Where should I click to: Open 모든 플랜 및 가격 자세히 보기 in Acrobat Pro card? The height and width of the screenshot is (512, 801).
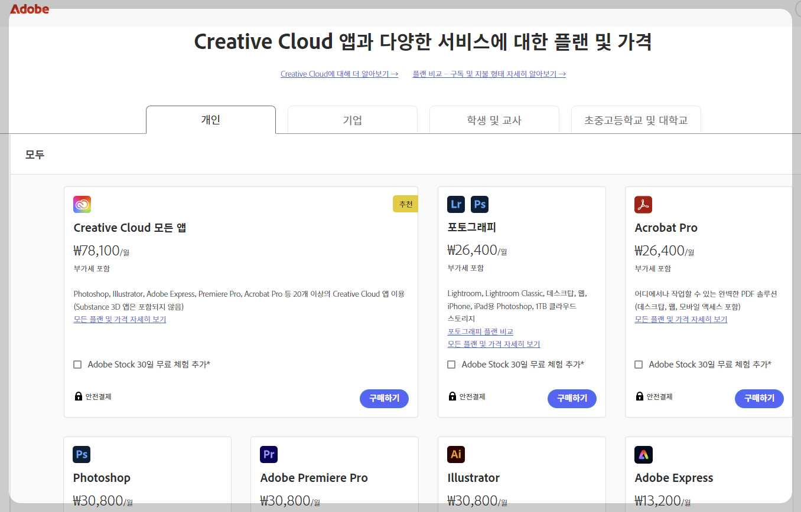tap(681, 319)
